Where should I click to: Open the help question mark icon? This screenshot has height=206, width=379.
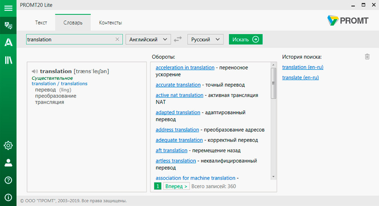click(8, 180)
